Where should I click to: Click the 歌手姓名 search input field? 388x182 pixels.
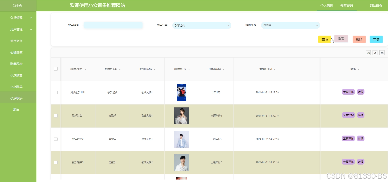[113, 26]
